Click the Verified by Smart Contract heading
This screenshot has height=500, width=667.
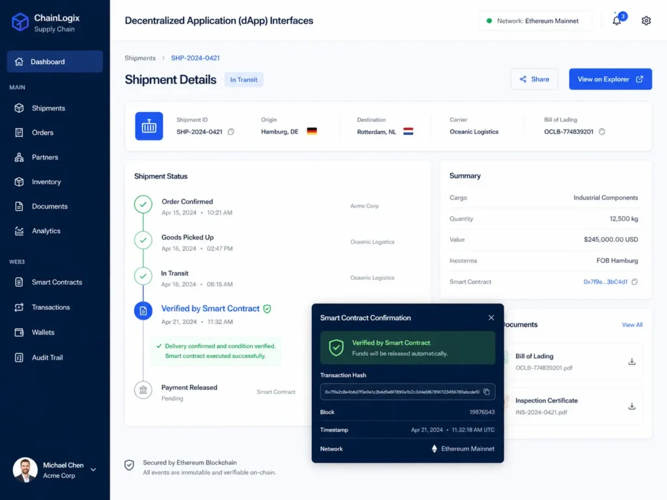tap(210, 309)
